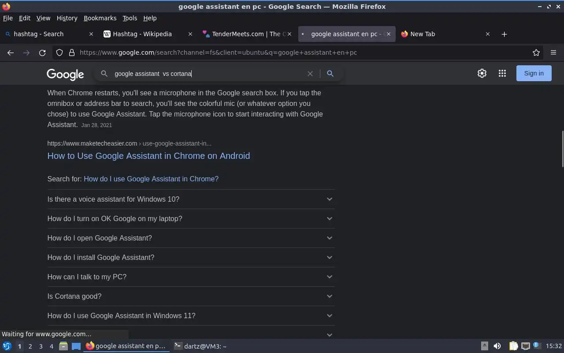Open 'How to Use Google Assistant in Chrome on Android'
The height and width of the screenshot is (353, 564).
coord(148,156)
